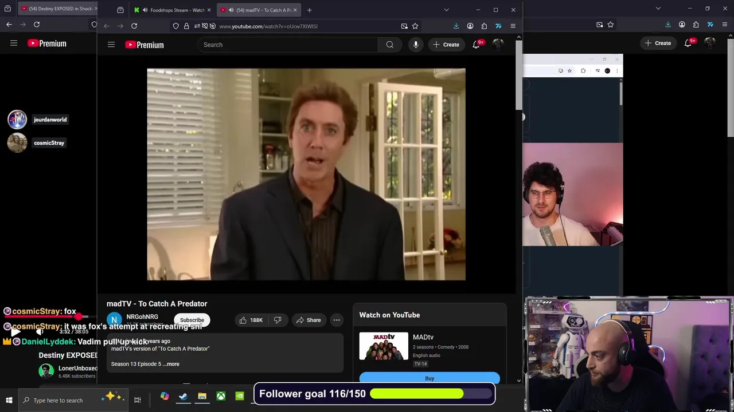Click Buy button for MADtv
This screenshot has width=734, height=412.
pos(430,378)
